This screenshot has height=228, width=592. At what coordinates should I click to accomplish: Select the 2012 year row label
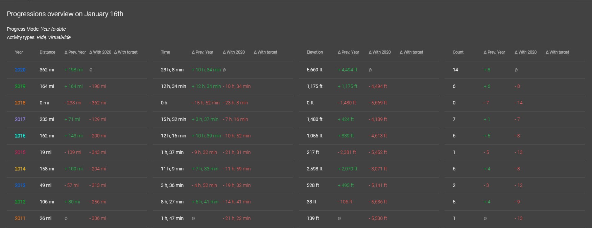pos(20,202)
